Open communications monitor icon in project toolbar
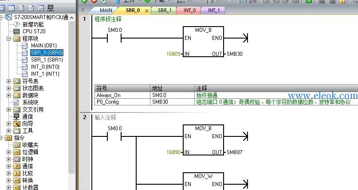358x190 pixels. tap(51, 8)
